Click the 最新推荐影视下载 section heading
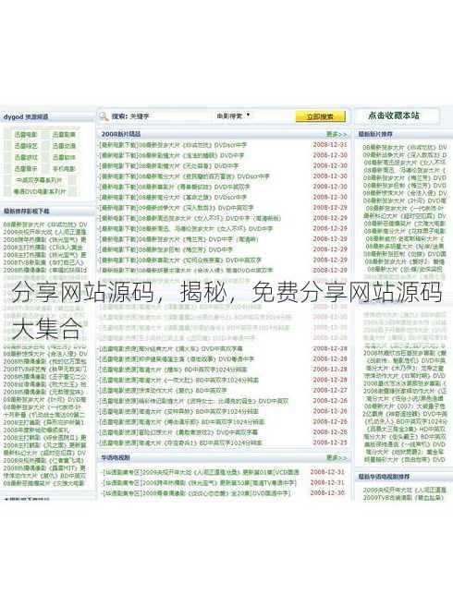The height and width of the screenshot is (606, 453). click(26, 212)
